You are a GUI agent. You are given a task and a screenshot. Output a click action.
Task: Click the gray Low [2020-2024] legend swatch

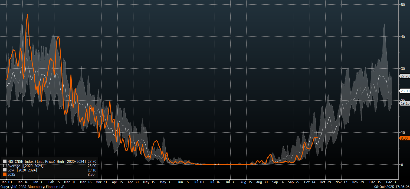5,170
